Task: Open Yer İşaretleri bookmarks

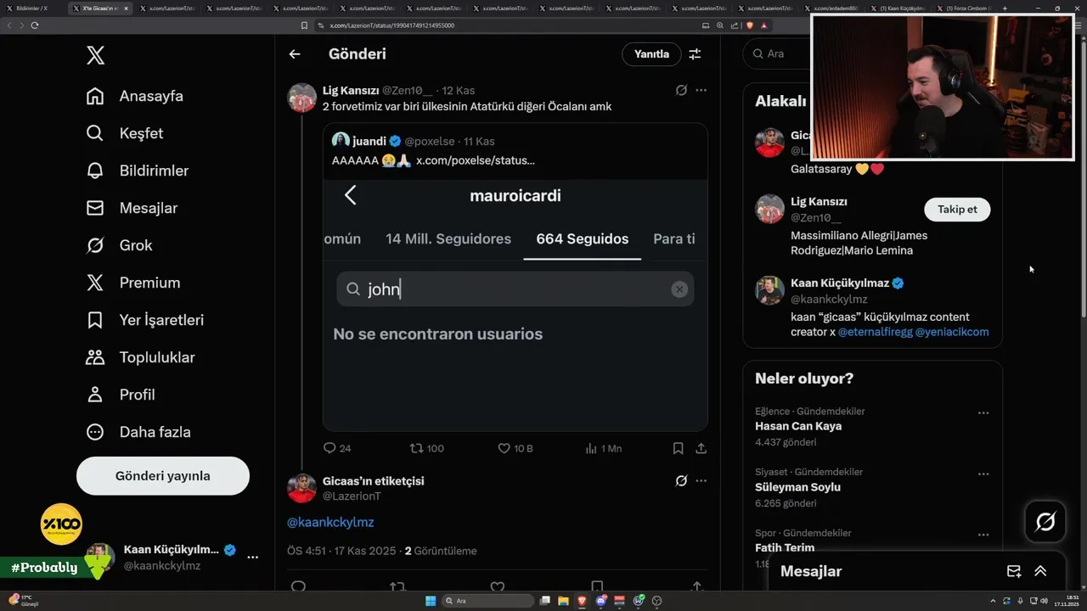Action: 145,320
